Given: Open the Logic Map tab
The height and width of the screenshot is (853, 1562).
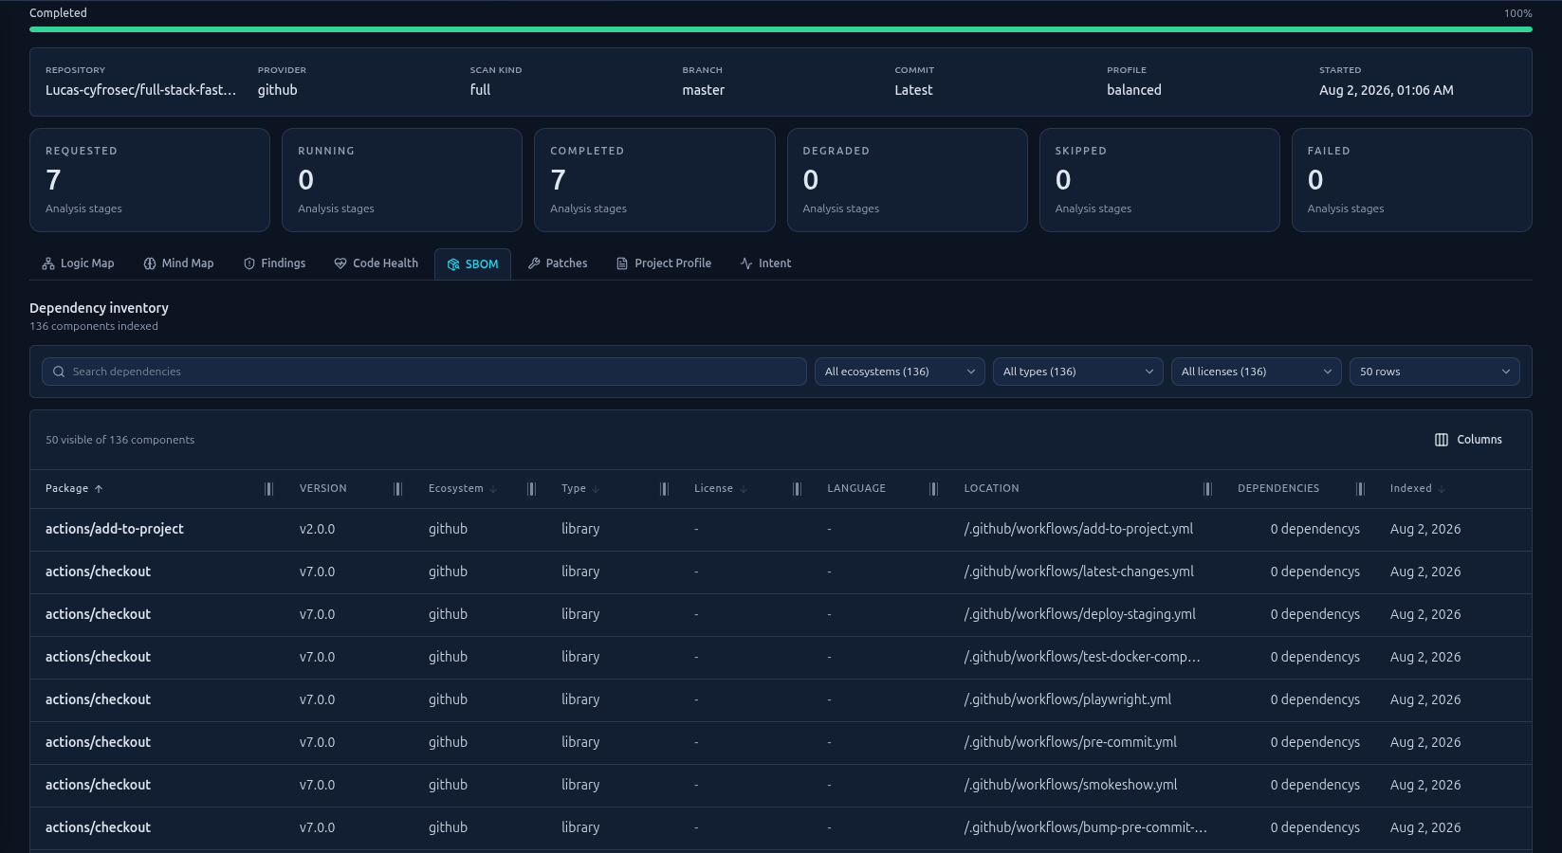Looking at the screenshot, I should point(78,263).
